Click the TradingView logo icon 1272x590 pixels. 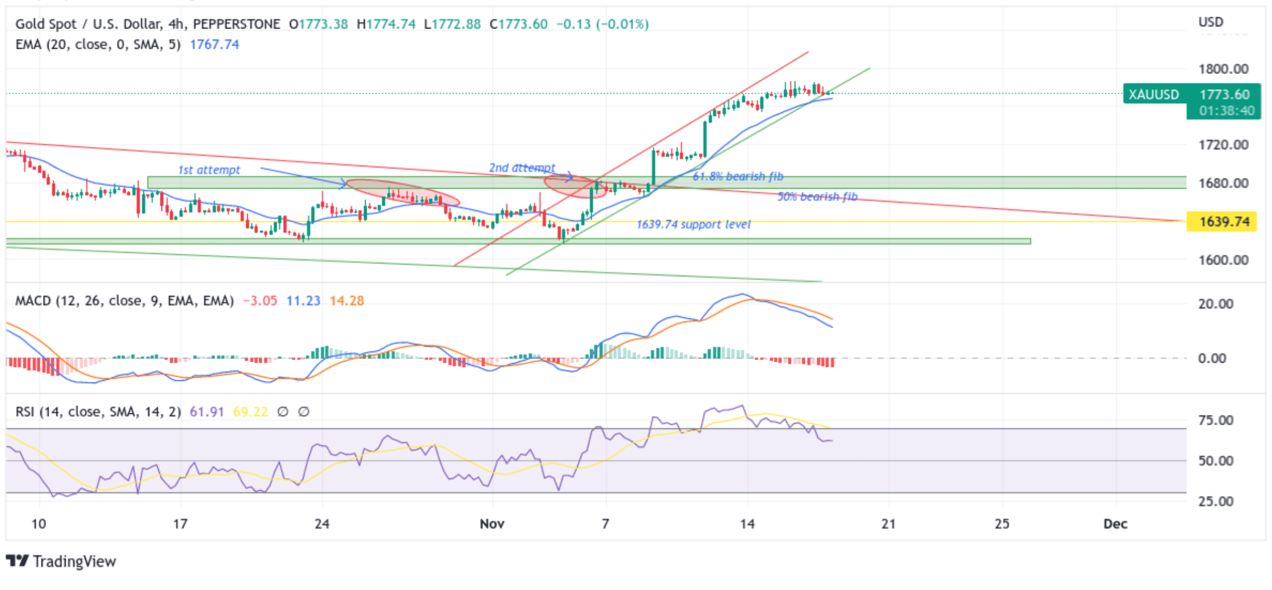point(17,561)
